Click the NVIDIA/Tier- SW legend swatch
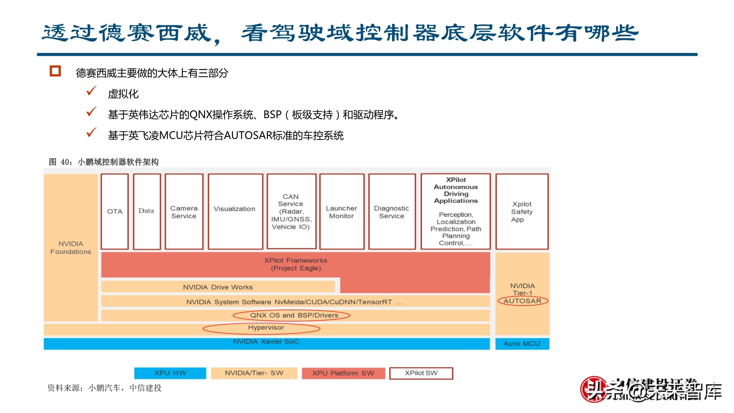The image size is (734, 413). 254,373
